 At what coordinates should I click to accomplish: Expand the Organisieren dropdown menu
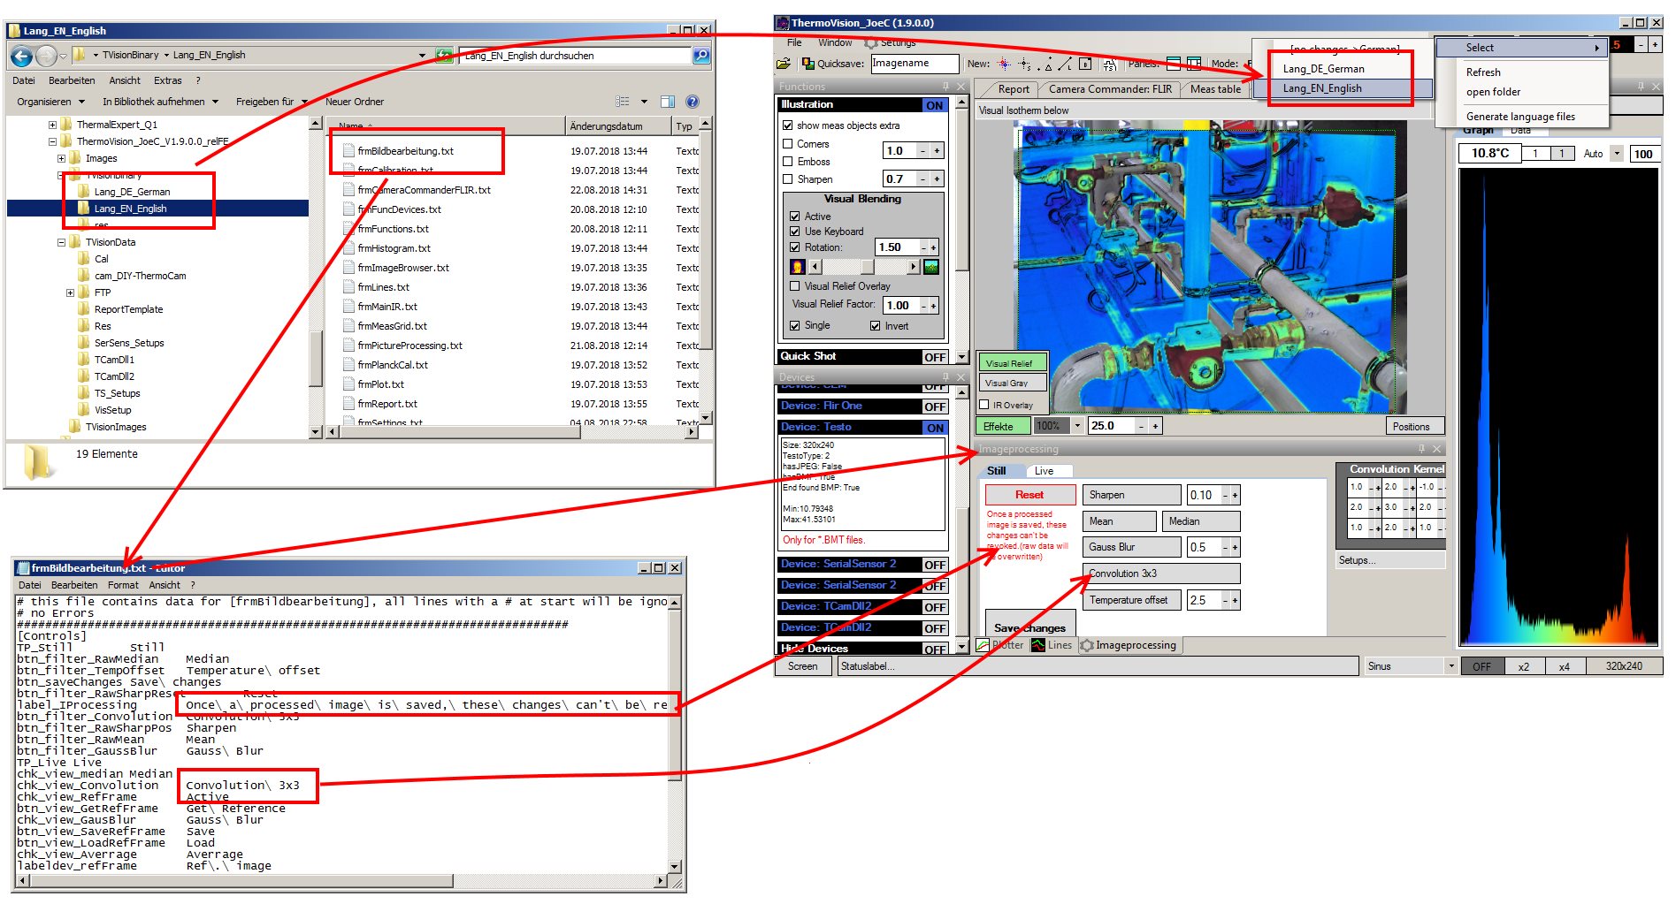(50, 102)
